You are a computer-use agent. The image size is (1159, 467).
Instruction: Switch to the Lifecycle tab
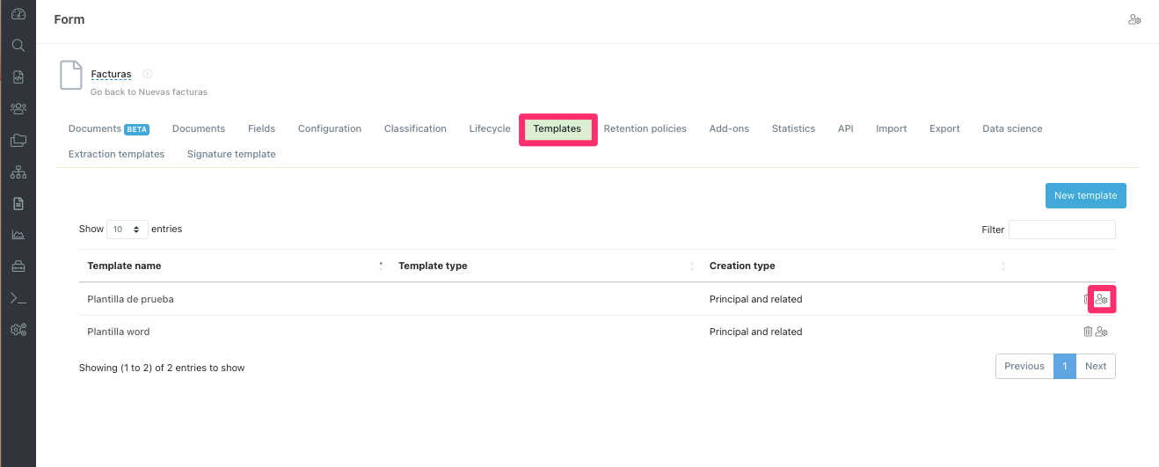click(489, 128)
